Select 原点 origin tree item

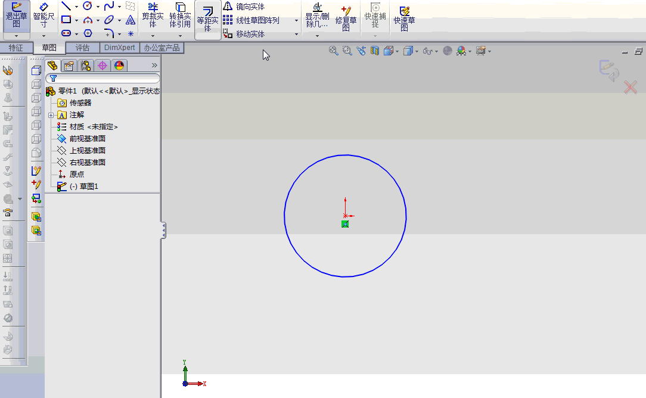(71, 175)
